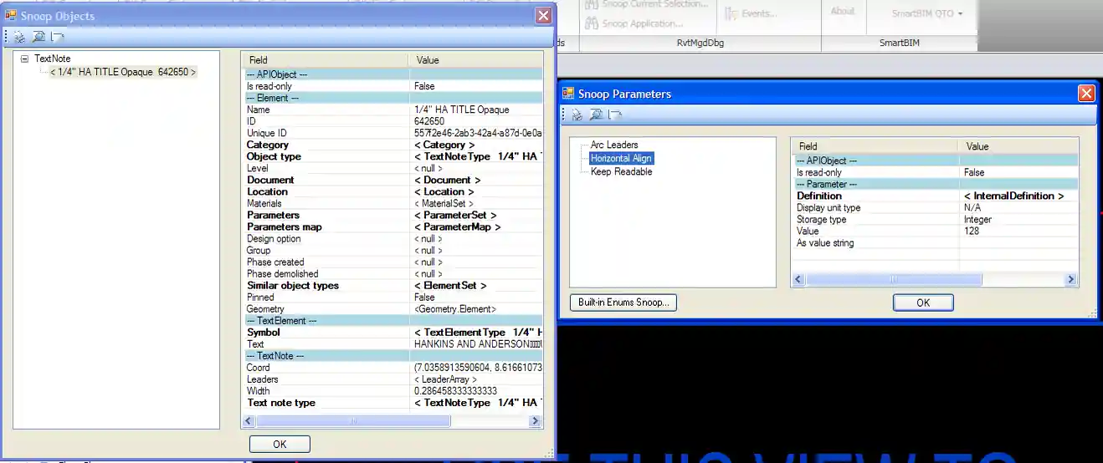The width and height of the screenshot is (1103, 463).
Task: Open the SmartBIM QTO dropdown
Action: (x=927, y=13)
